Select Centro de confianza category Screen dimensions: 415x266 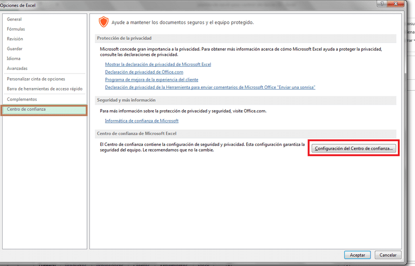pos(44,110)
